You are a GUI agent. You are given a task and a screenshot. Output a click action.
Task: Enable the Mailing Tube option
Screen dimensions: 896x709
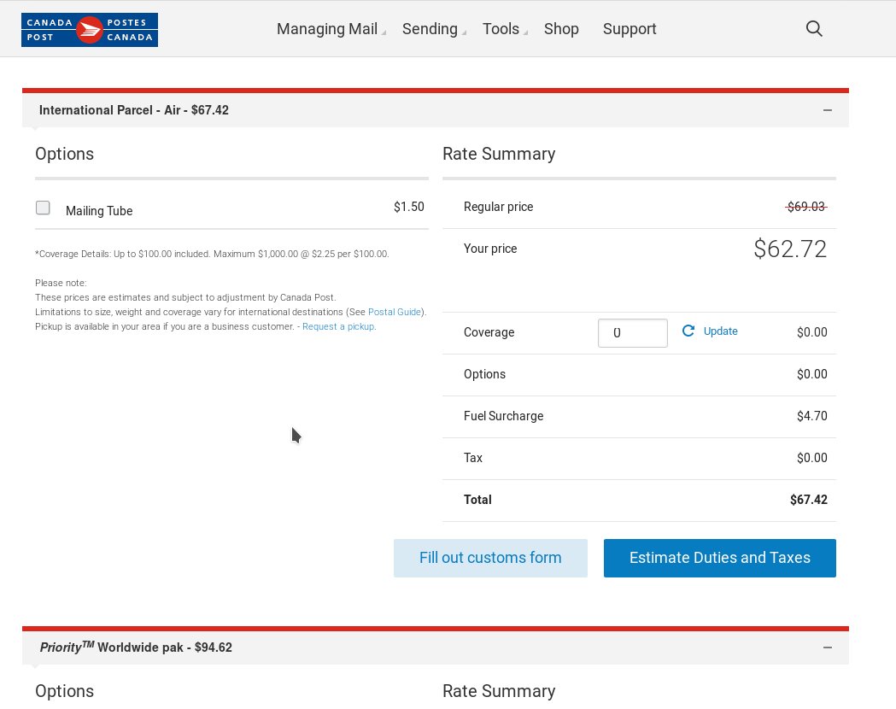coord(43,208)
